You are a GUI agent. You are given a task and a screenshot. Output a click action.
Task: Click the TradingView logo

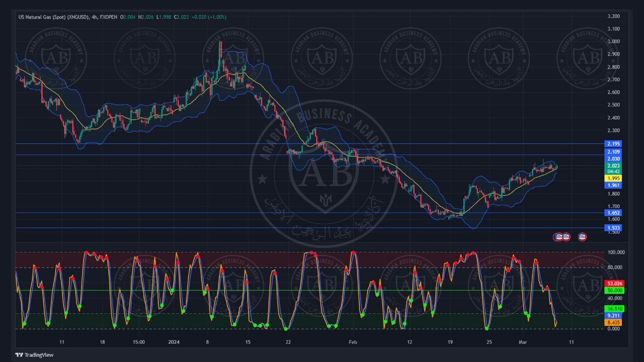34,355
